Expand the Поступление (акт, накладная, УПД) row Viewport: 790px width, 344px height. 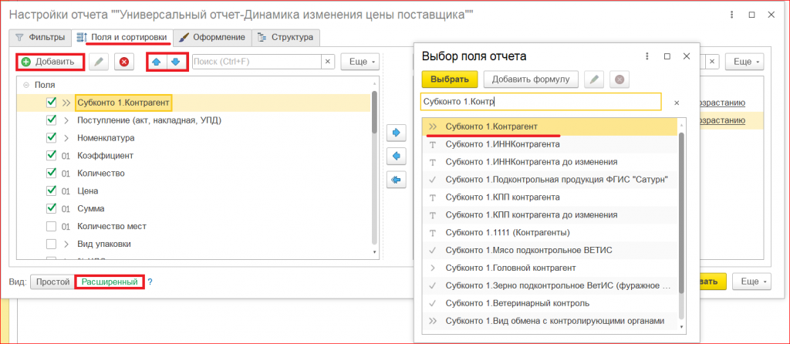tap(66, 120)
